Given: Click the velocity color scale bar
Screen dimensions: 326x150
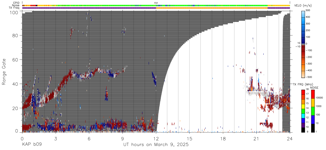Looking at the screenshot, I should coord(303,44).
